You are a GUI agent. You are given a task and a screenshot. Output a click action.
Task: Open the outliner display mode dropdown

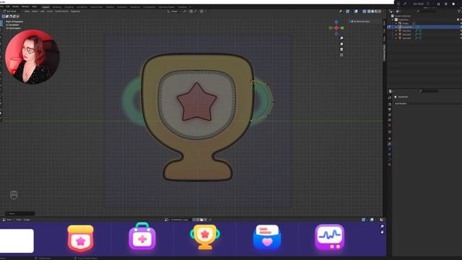pyautogui.click(x=398, y=12)
